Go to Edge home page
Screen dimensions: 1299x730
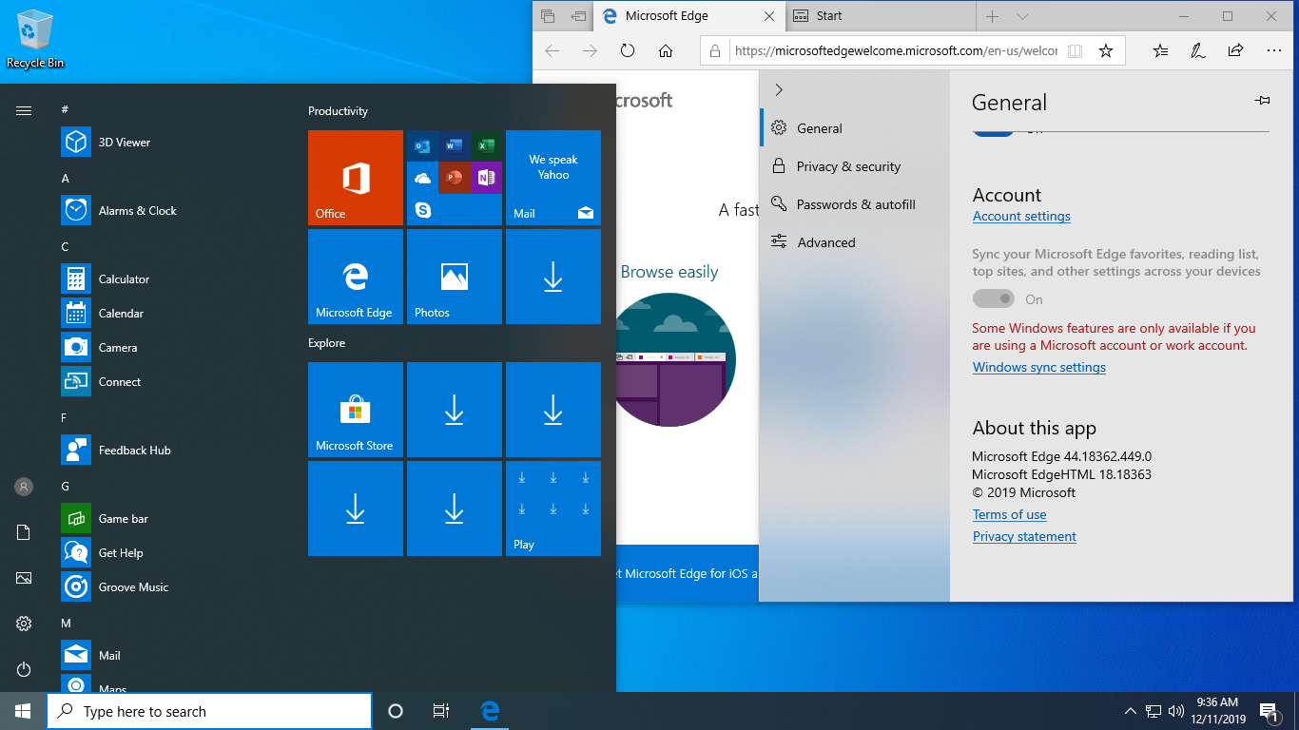coord(666,50)
